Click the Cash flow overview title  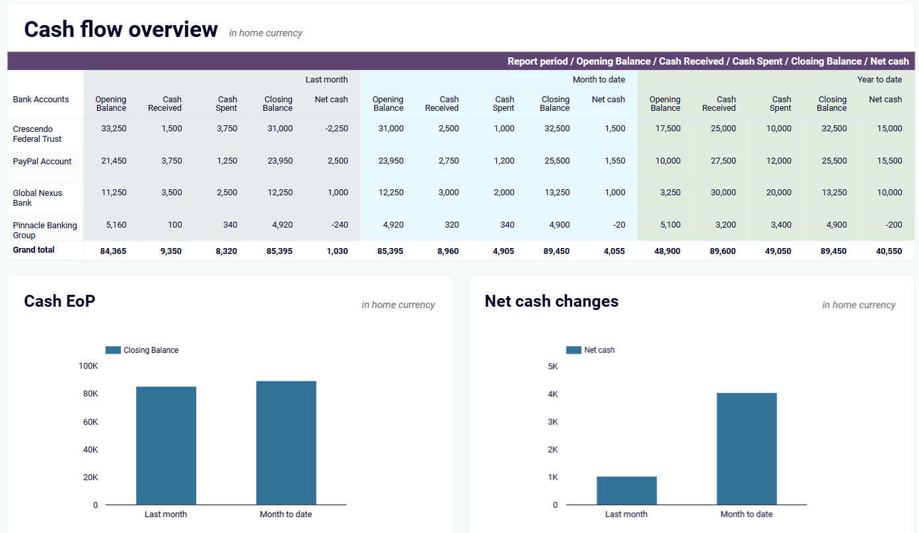(121, 30)
